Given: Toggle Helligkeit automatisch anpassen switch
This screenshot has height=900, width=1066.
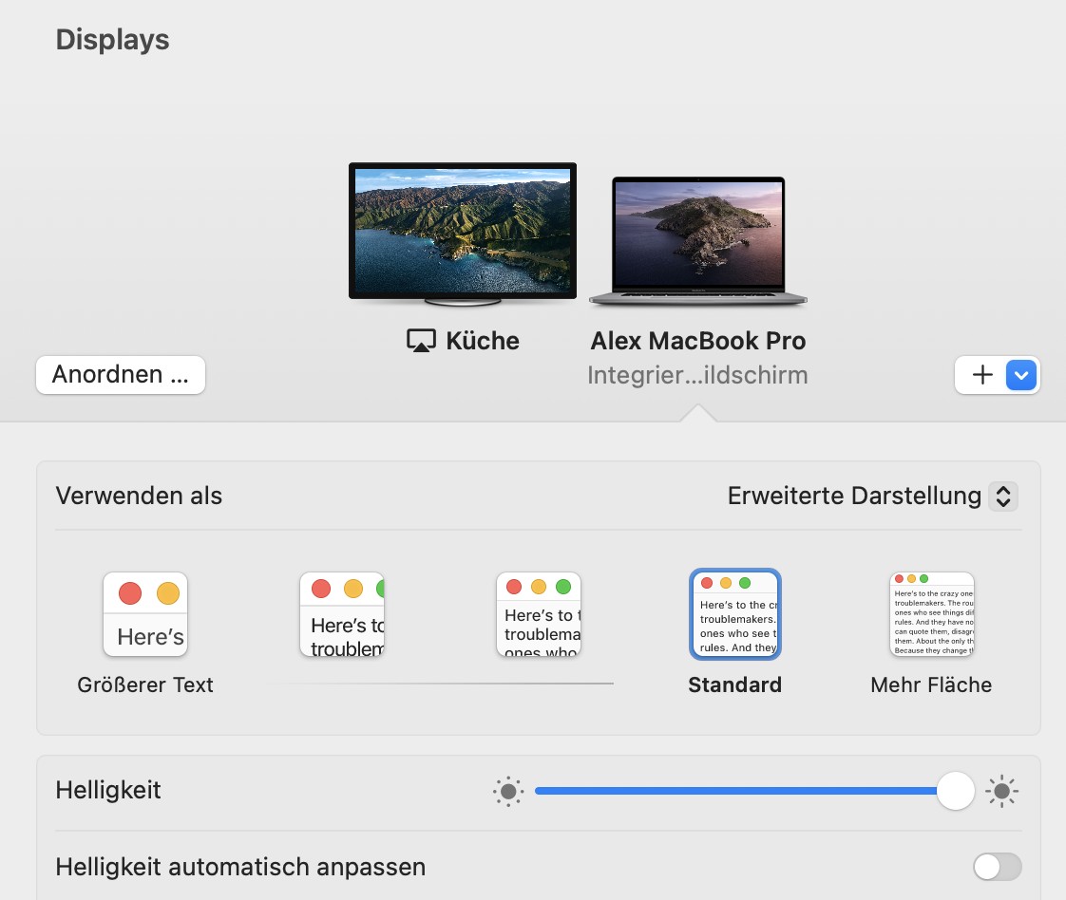Looking at the screenshot, I should (998, 867).
